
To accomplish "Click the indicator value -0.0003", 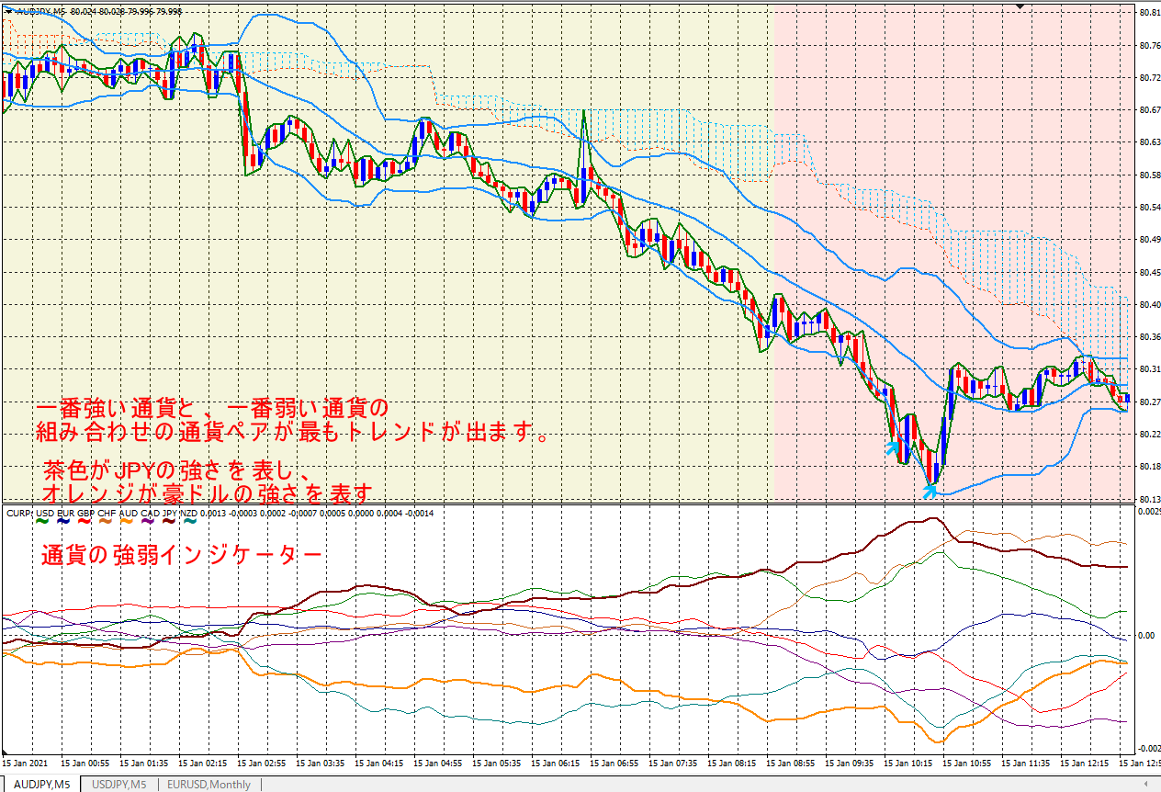I will (x=242, y=513).
